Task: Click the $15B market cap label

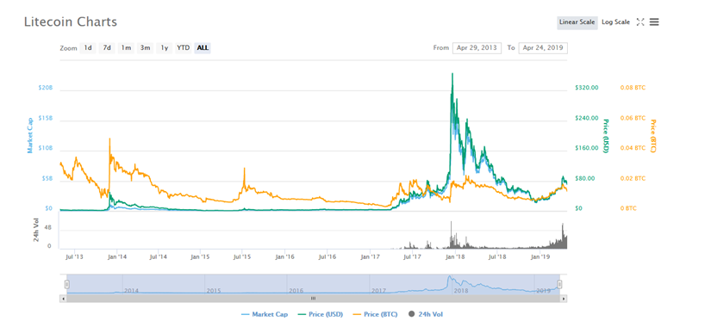Action: click(46, 118)
